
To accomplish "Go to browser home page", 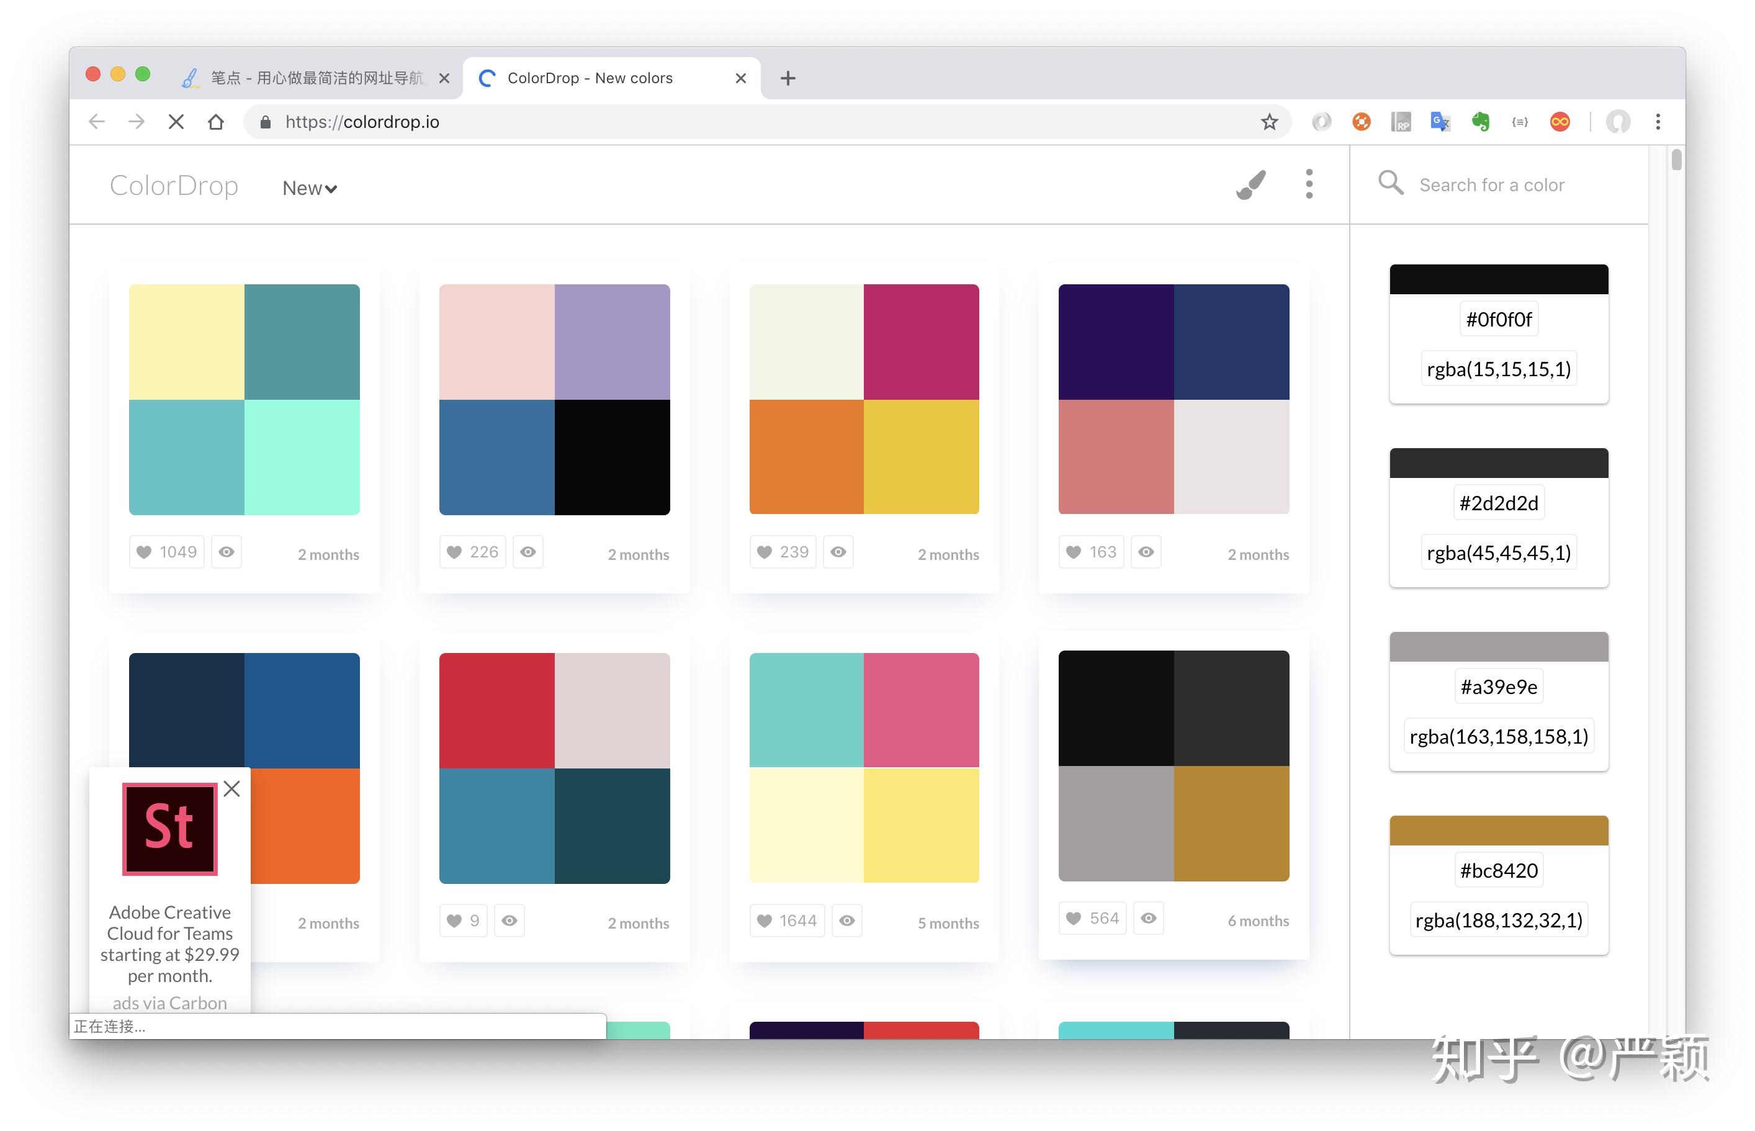I will (x=216, y=122).
